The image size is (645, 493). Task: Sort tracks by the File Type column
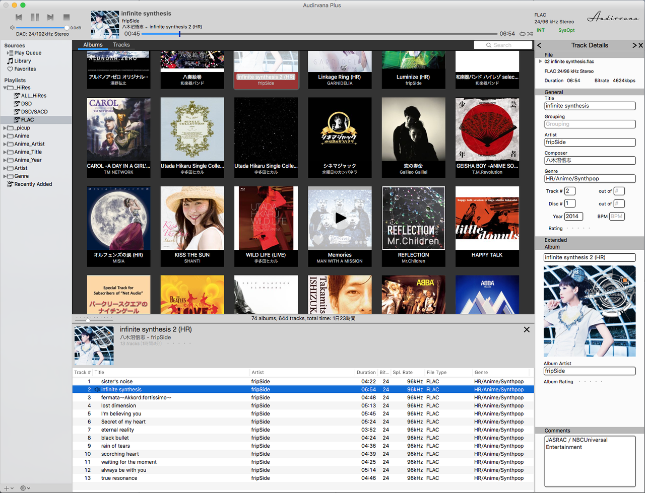(448, 373)
